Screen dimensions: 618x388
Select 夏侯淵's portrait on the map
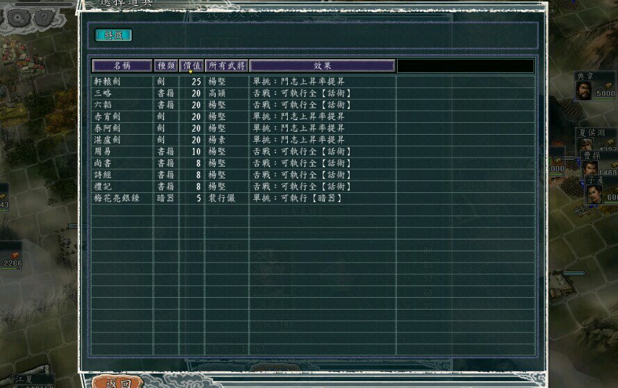[585, 144]
